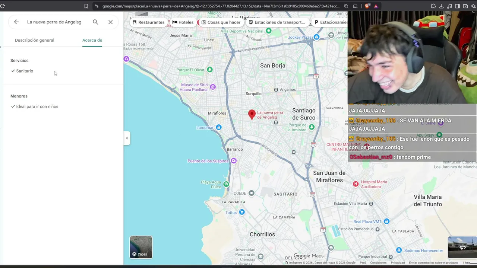The width and height of the screenshot is (477, 268).
Task: Filter map by Hoteles
Action: [183, 22]
